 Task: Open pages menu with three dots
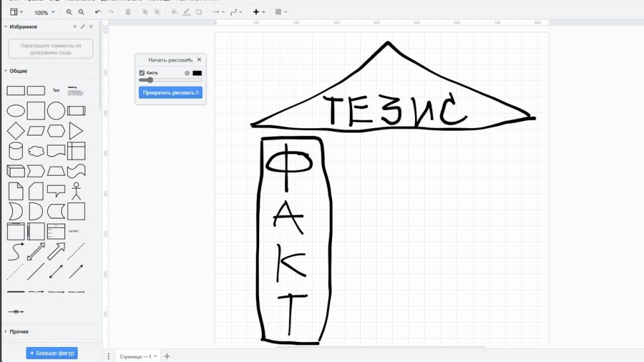click(108, 357)
